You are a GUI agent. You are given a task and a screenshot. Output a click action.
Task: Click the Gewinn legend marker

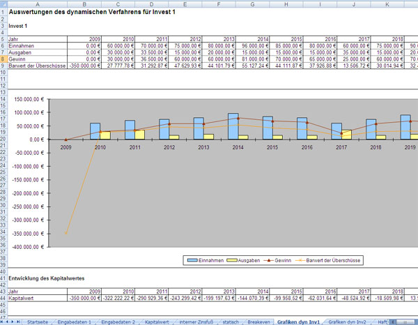point(269,260)
